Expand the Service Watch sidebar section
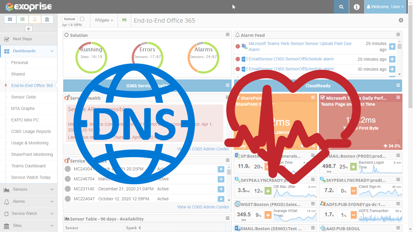The image size is (413, 232). coord(28,214)
